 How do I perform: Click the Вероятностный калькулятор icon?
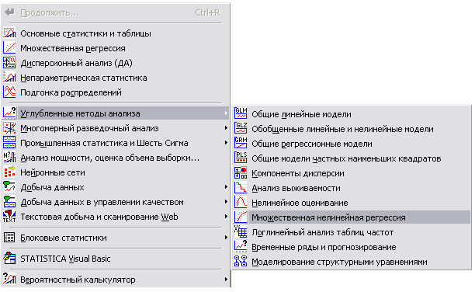(x=9, y=280)
